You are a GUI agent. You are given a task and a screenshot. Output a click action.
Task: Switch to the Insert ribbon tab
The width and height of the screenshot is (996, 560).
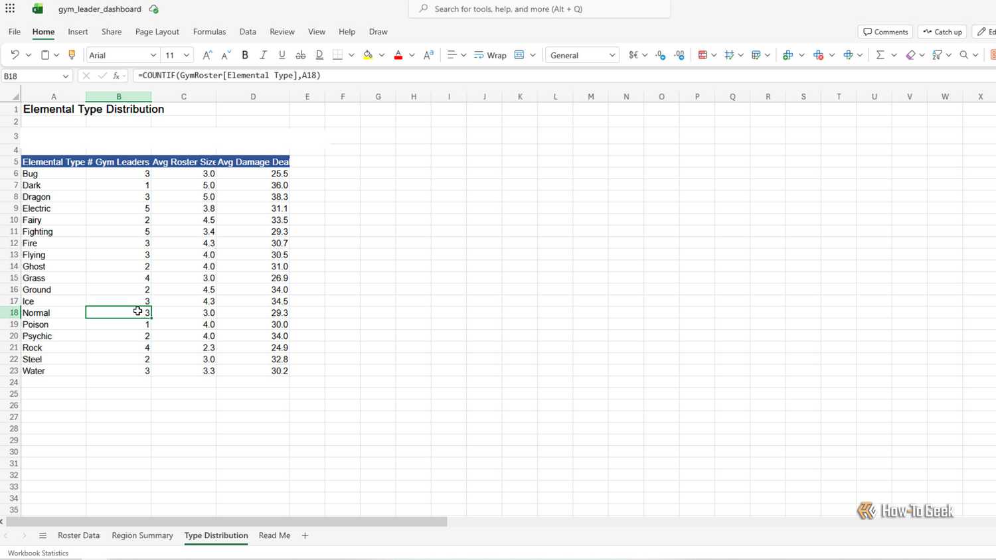[78, 32]
